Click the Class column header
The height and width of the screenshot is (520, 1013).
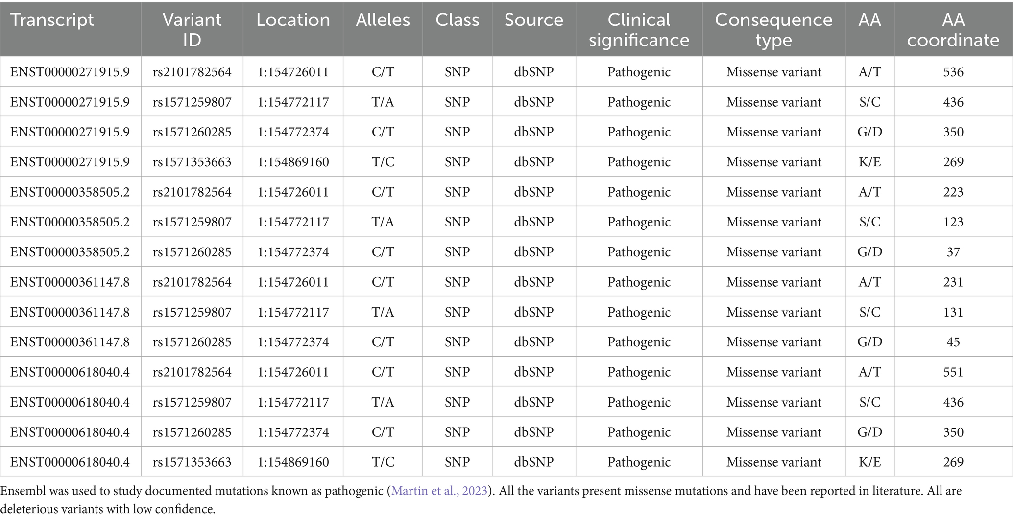pyautogui.click(x=457, y=20)
